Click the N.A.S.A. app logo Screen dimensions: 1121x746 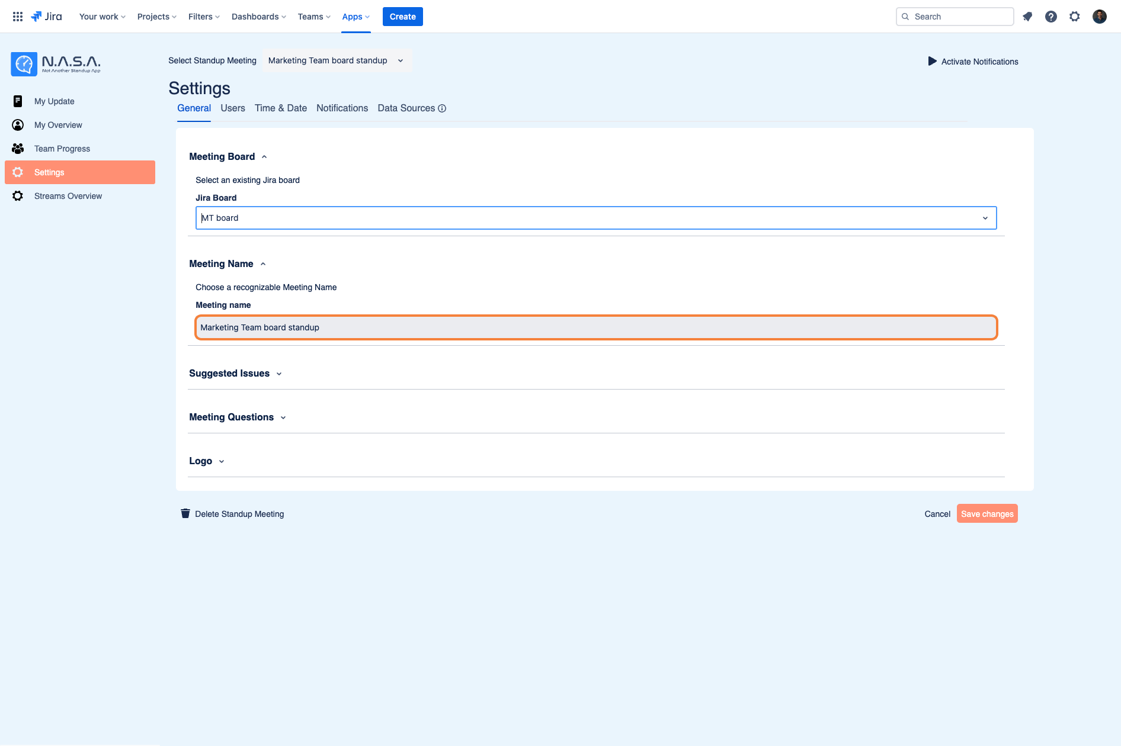(56, 64)
